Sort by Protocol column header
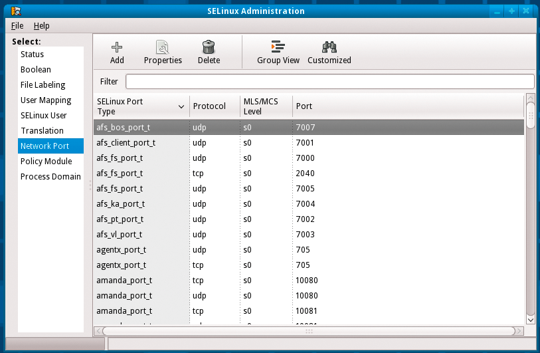 tap(215, 106)
